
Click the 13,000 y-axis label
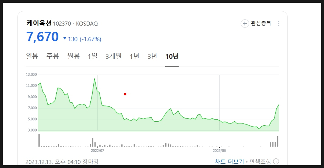31,75
